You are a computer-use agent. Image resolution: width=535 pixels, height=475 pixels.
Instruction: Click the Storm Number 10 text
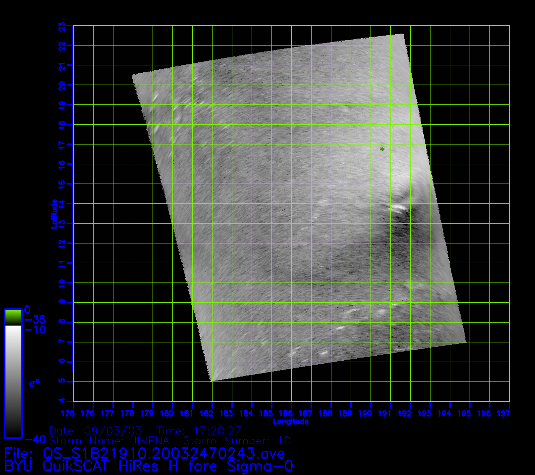click(x=237, y=440)
